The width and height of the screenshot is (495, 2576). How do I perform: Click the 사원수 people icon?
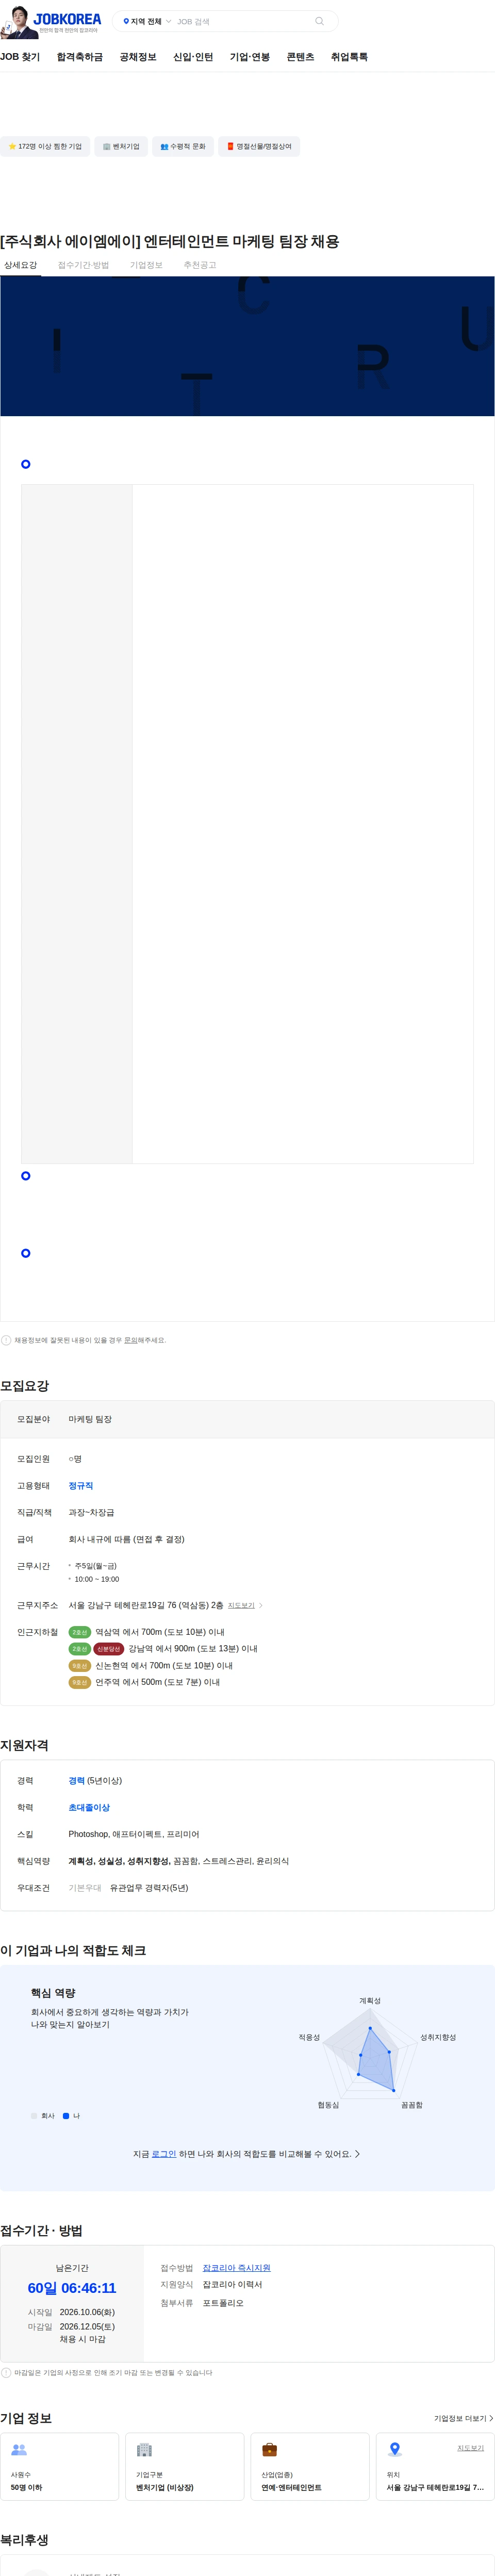click(x=19, y=2450)
